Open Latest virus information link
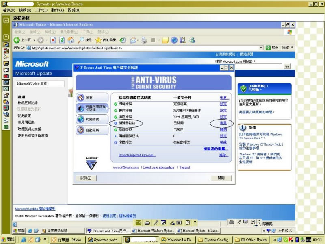 pyautogui.click(x=159, y=168)
